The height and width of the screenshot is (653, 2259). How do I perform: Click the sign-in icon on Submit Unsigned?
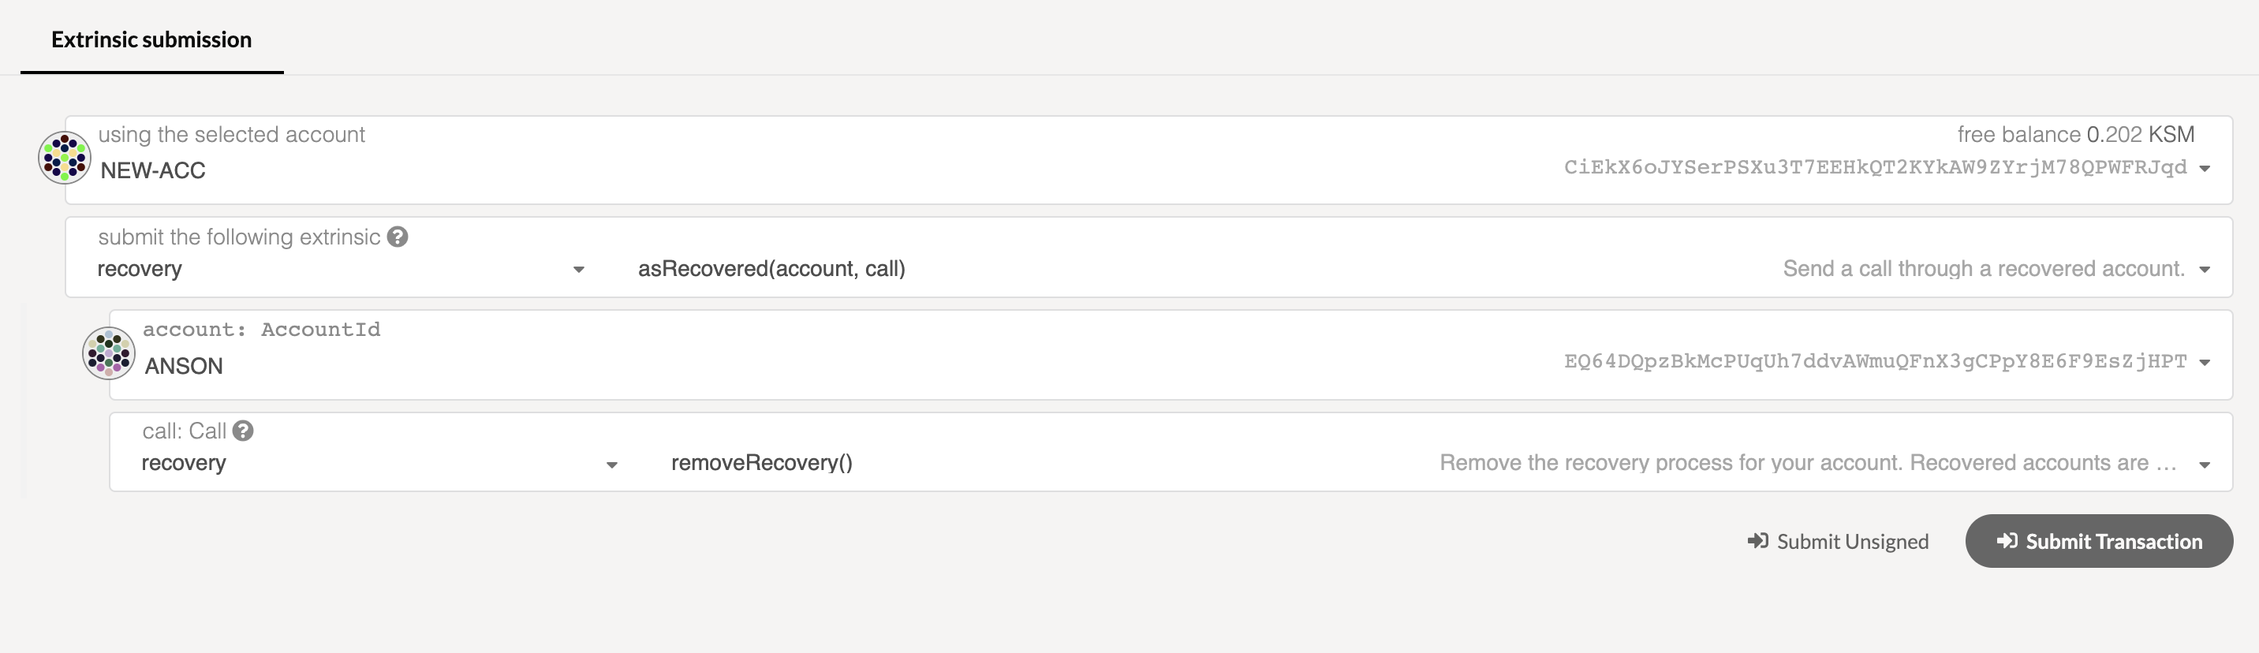(x=1757, y=541)
